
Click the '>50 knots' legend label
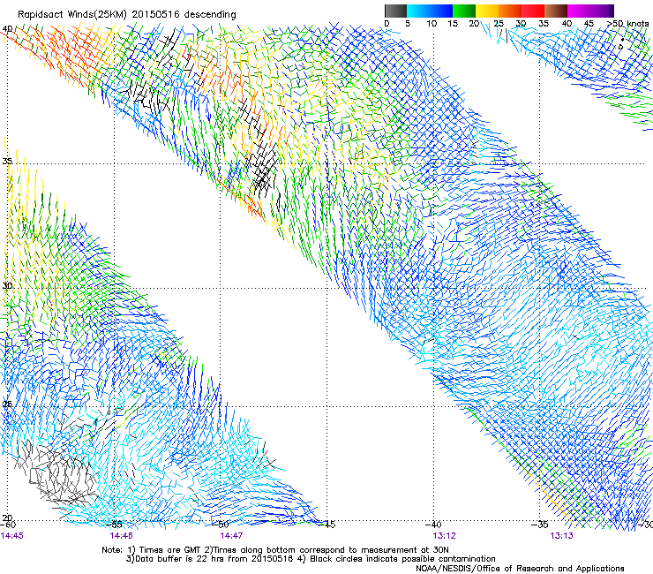click(x=628, y=24)
